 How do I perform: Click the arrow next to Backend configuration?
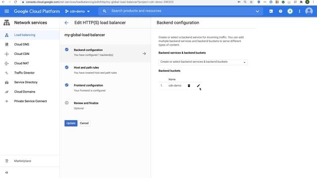coord(144,54)
